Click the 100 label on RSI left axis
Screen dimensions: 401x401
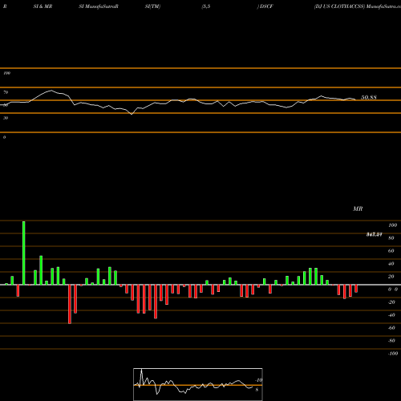coord(6,73)
